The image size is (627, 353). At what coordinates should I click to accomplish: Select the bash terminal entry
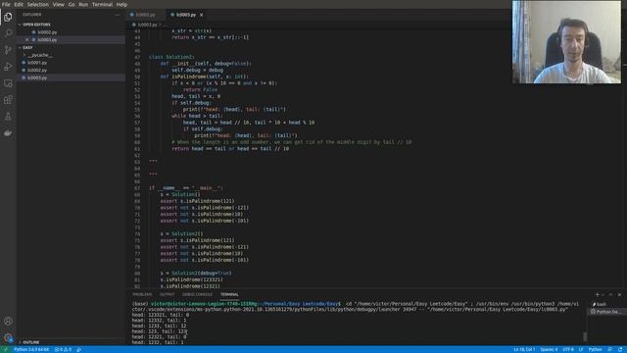click(606, 304)
